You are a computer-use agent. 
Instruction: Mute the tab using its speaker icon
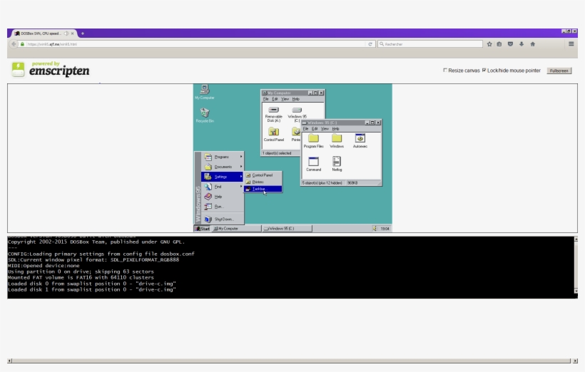[66, 33]
